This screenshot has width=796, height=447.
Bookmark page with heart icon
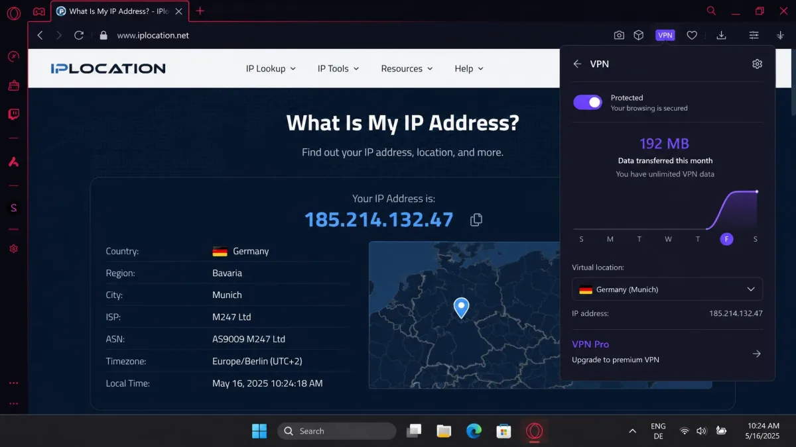[x=692, y=35]
